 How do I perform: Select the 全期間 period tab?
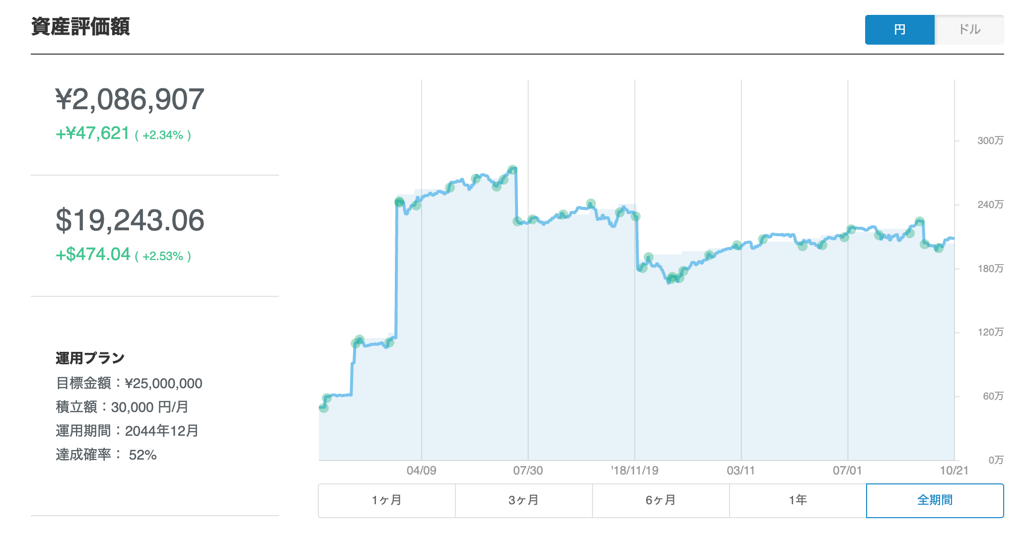[x=935, y=500]
